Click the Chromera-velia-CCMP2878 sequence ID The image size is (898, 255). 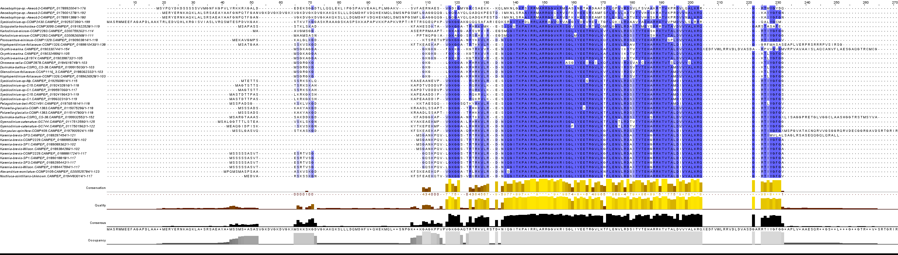click(x=43, y=63)
